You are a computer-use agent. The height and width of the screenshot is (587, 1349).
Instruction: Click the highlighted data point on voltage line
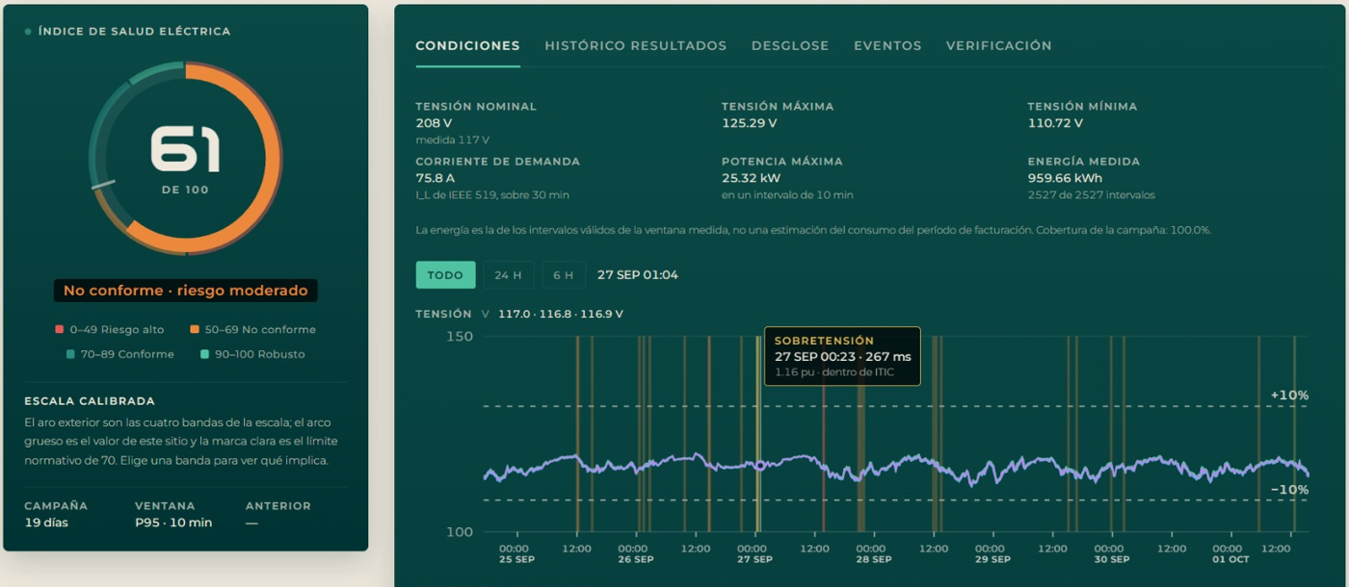[x=759, y=466]
